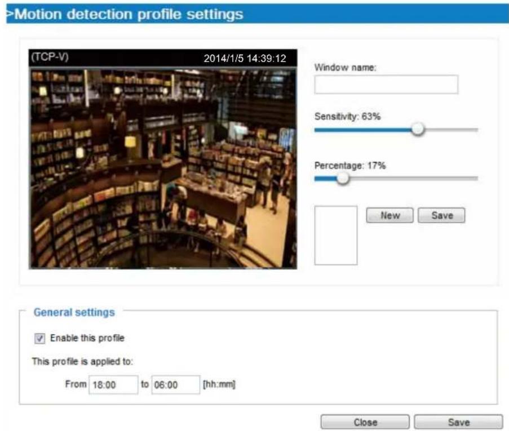This screenshot has height=431, width=509.
Task: Click the Sensitivity slider handle
Action: pyautogui.click(x=418, y=129)
